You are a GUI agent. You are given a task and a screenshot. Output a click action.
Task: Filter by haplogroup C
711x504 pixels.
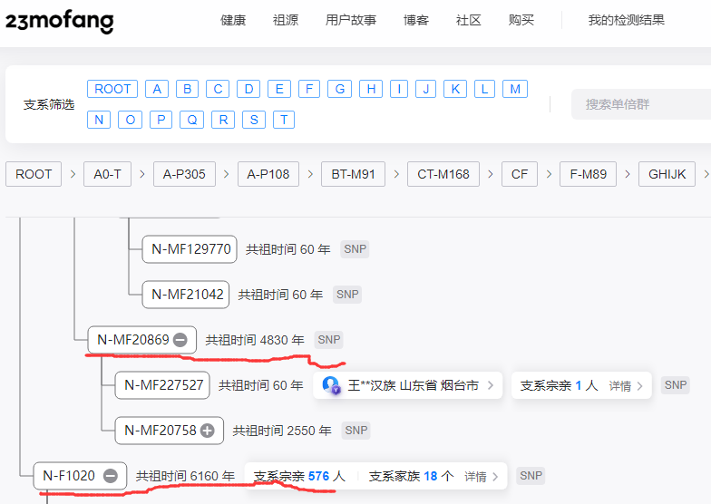click(218, 89)
